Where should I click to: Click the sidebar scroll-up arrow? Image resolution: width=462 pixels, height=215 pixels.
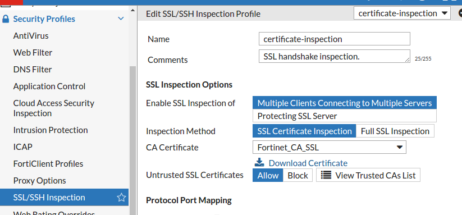tap(132, 10)
